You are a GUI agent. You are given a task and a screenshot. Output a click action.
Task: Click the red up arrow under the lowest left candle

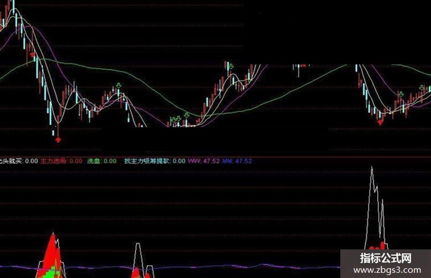[x=58, y=140]
